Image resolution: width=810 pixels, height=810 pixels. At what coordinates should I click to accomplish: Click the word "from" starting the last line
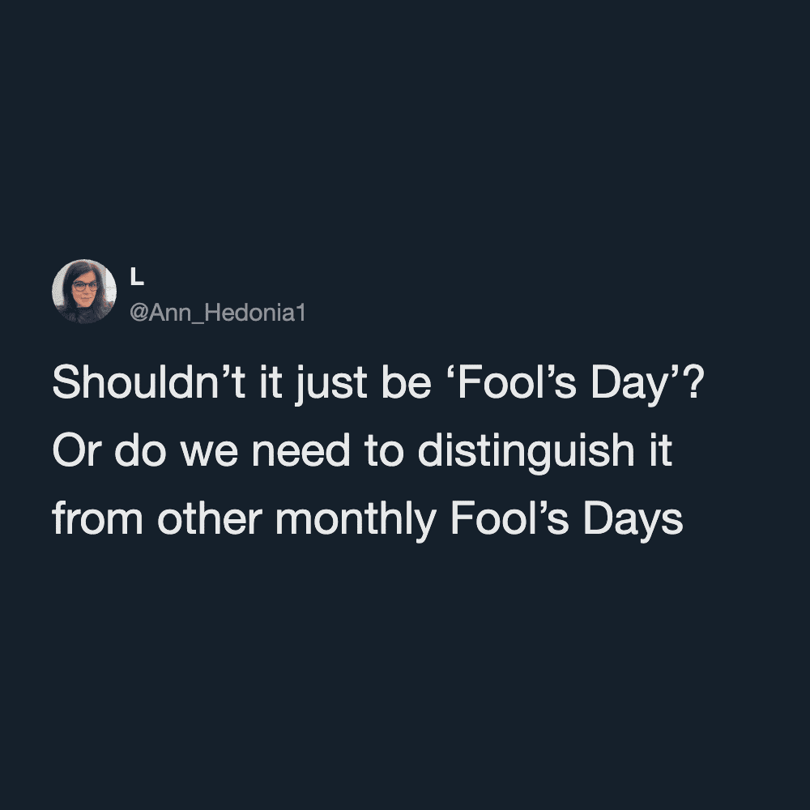[97, 521]
